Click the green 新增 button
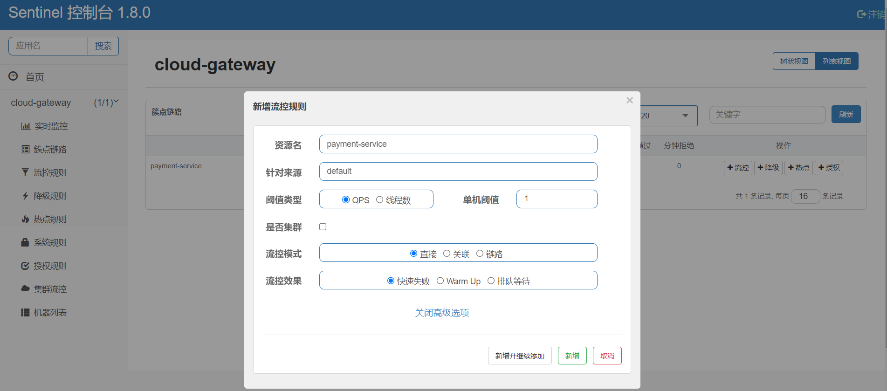The height and width of the screenshot is (391, 887). 572,356
